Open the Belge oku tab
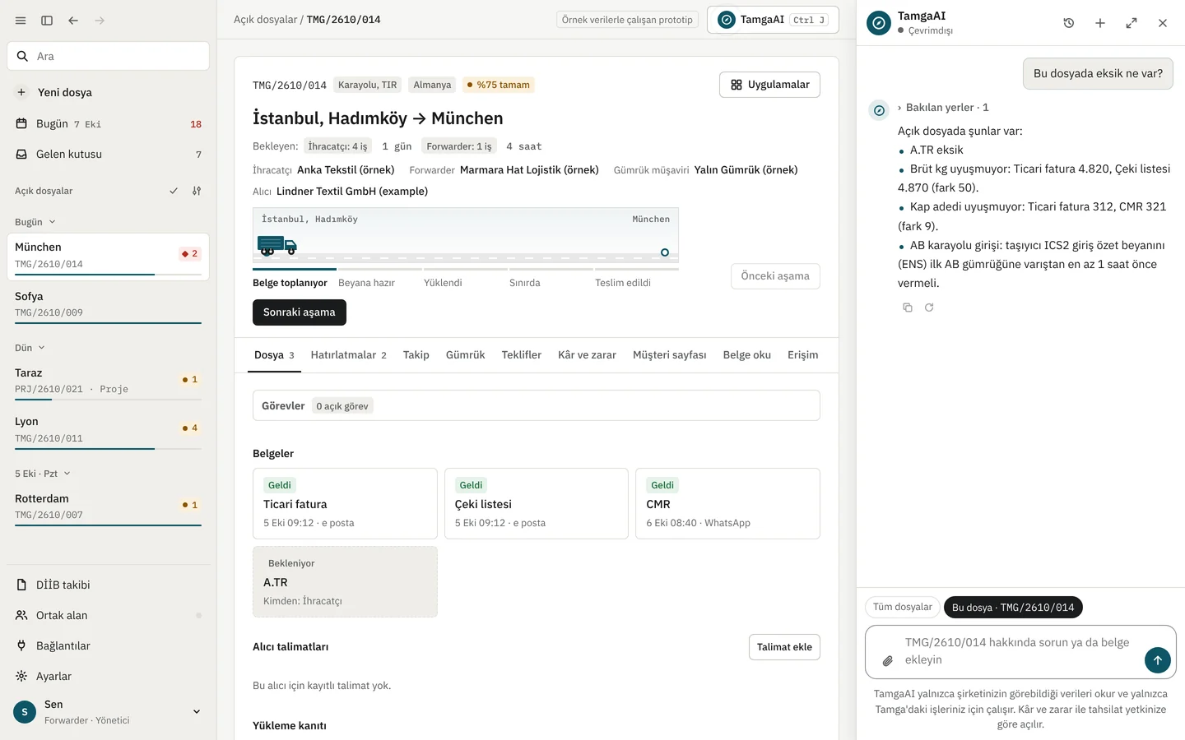The image size is (1185, 740). pos(746,355)
